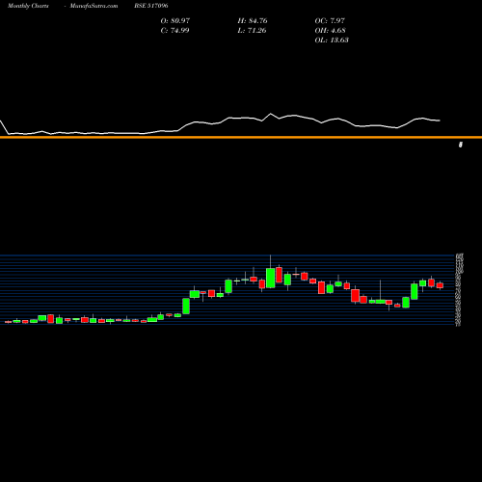Screen dimensions: 482x482
Task: Click the 'OL: 13.63' value
Action: 332,40
